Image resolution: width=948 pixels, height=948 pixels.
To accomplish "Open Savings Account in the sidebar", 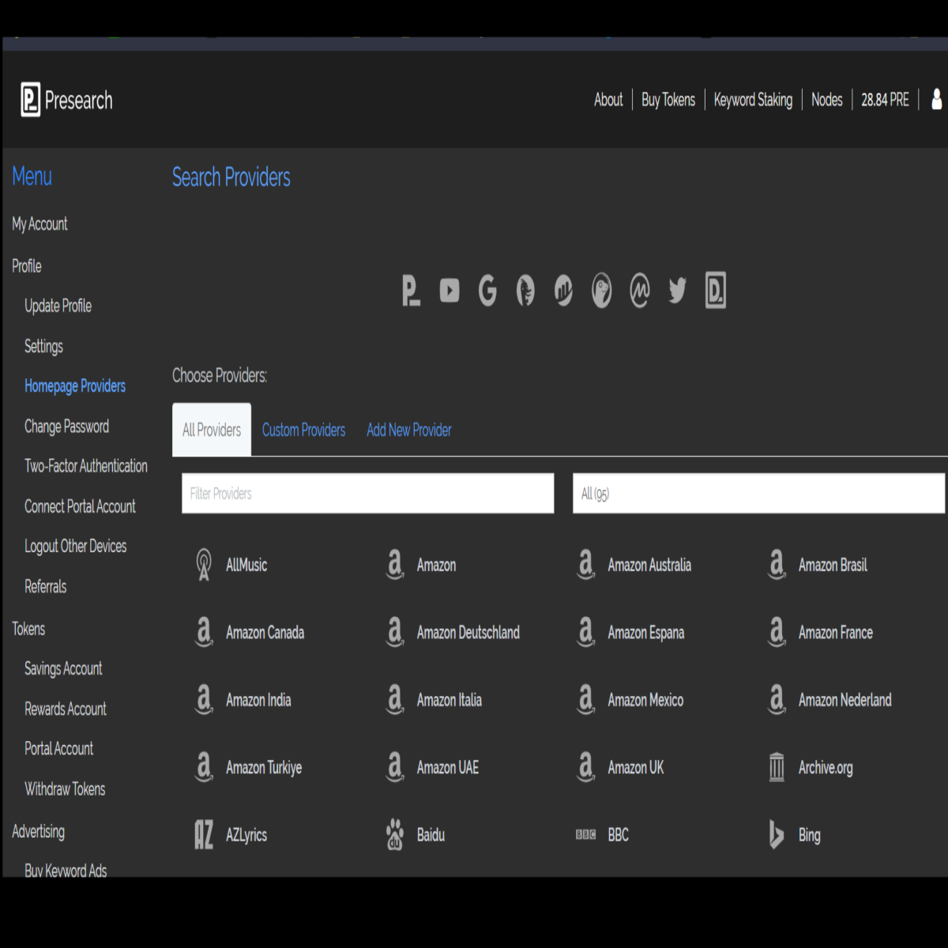I will [63, 668].
